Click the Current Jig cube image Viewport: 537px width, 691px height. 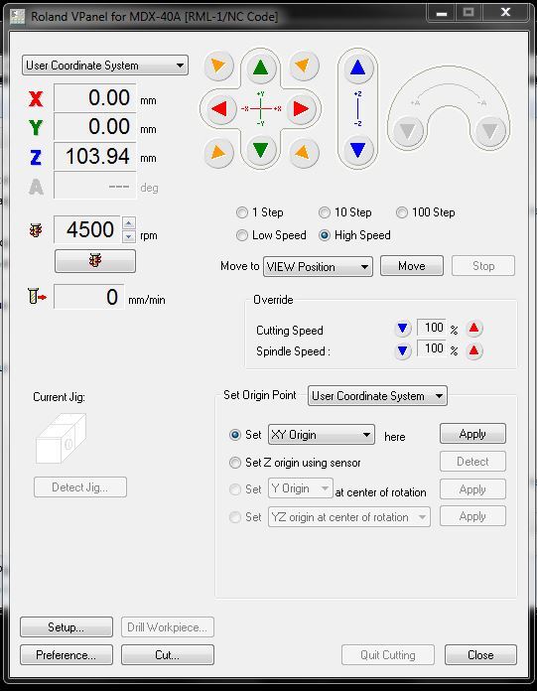click(61, 439)
